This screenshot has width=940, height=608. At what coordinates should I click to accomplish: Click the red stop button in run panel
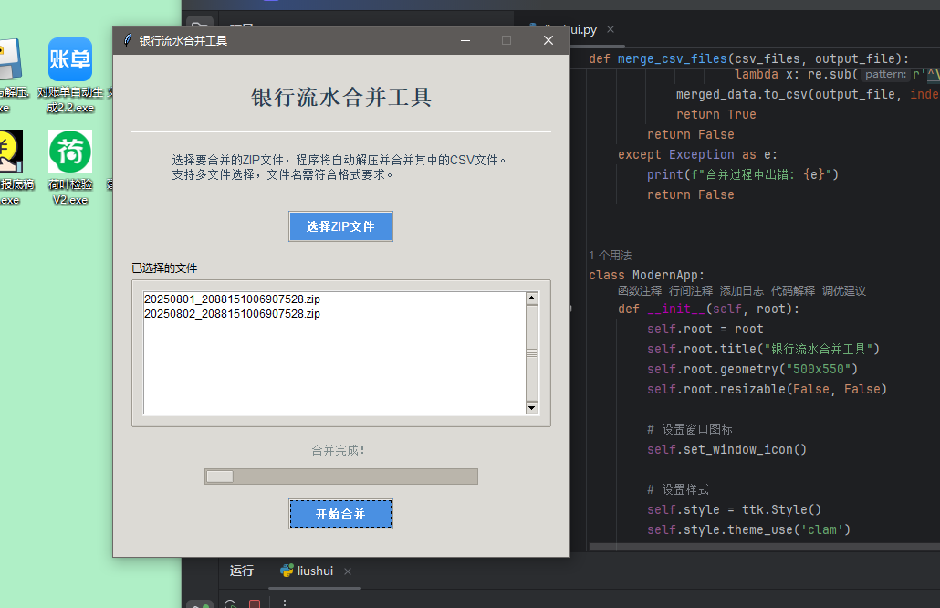pos(255,603)
